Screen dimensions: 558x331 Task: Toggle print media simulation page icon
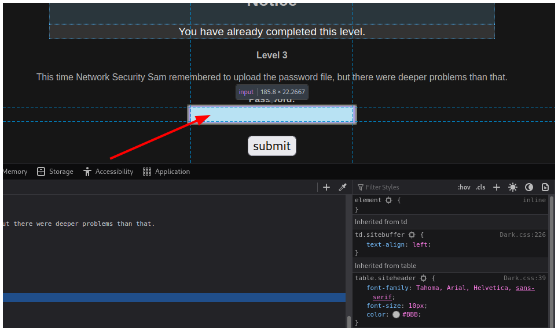click(545, 187)
